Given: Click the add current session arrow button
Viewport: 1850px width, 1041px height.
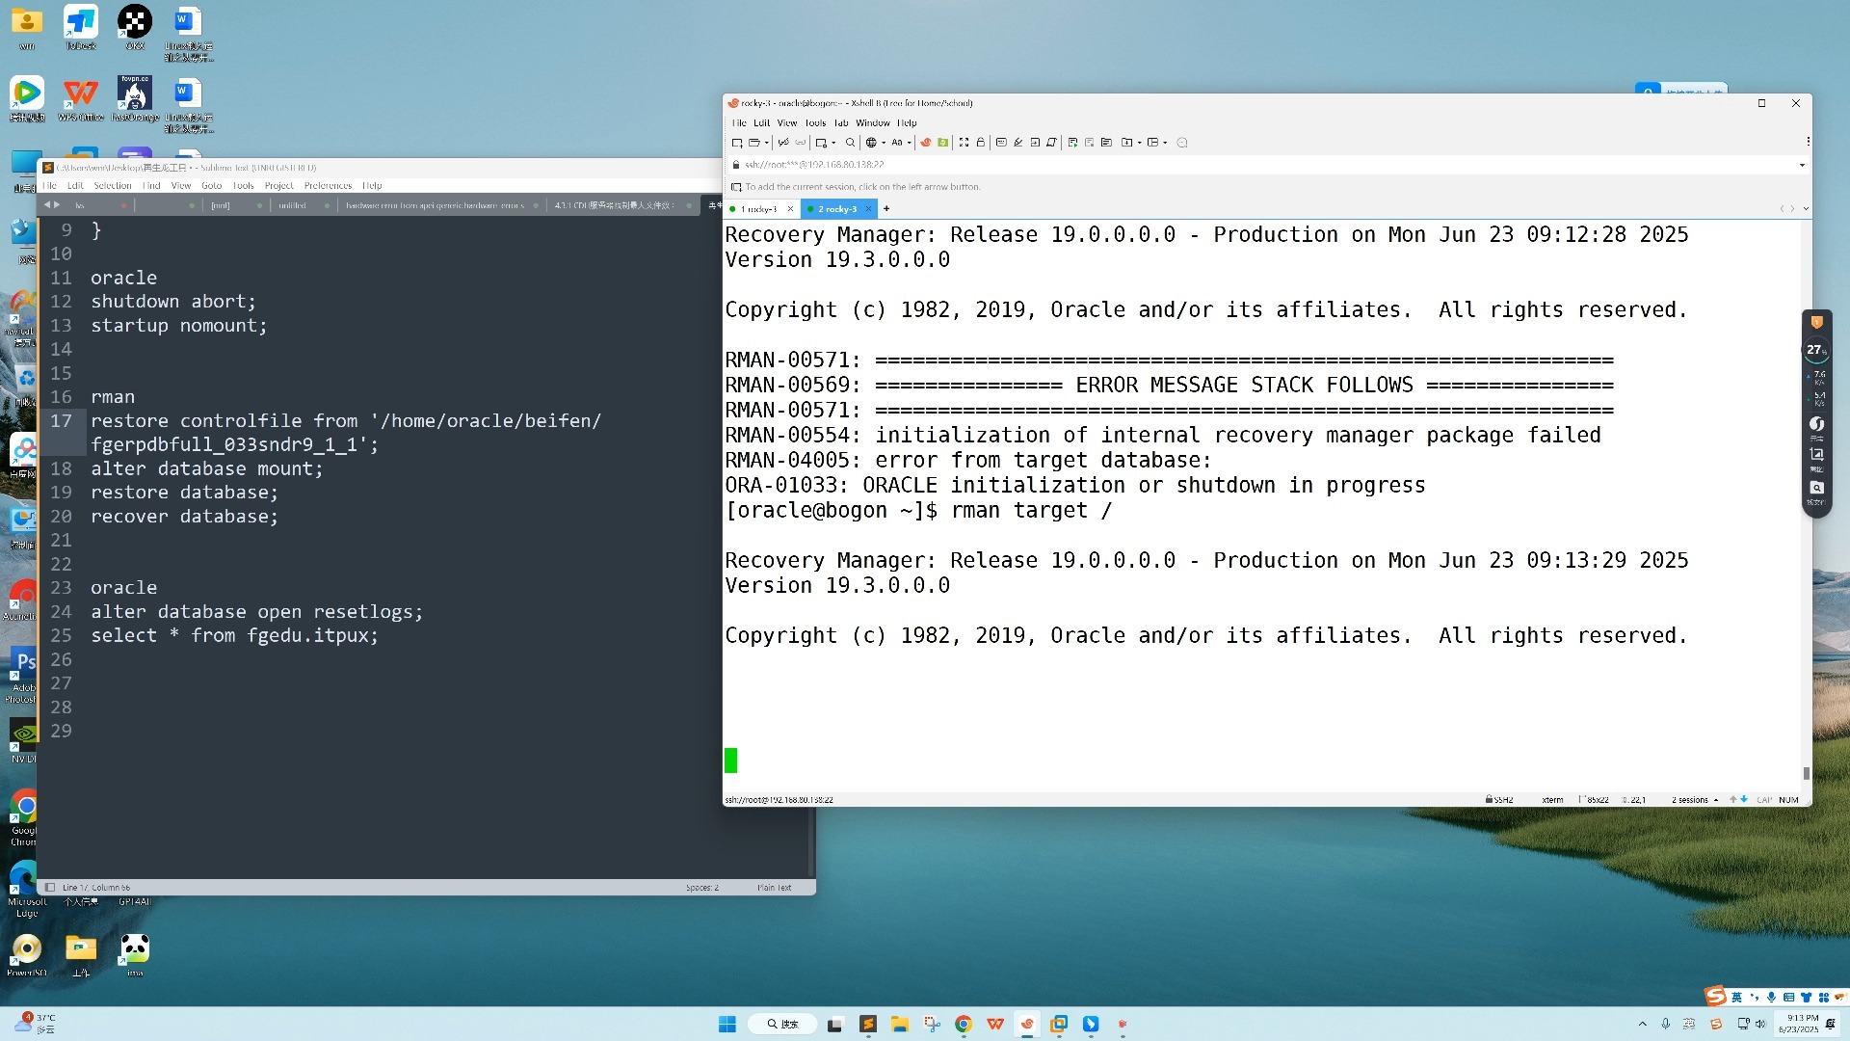Looking at the screenshot, I should point(736,187).
